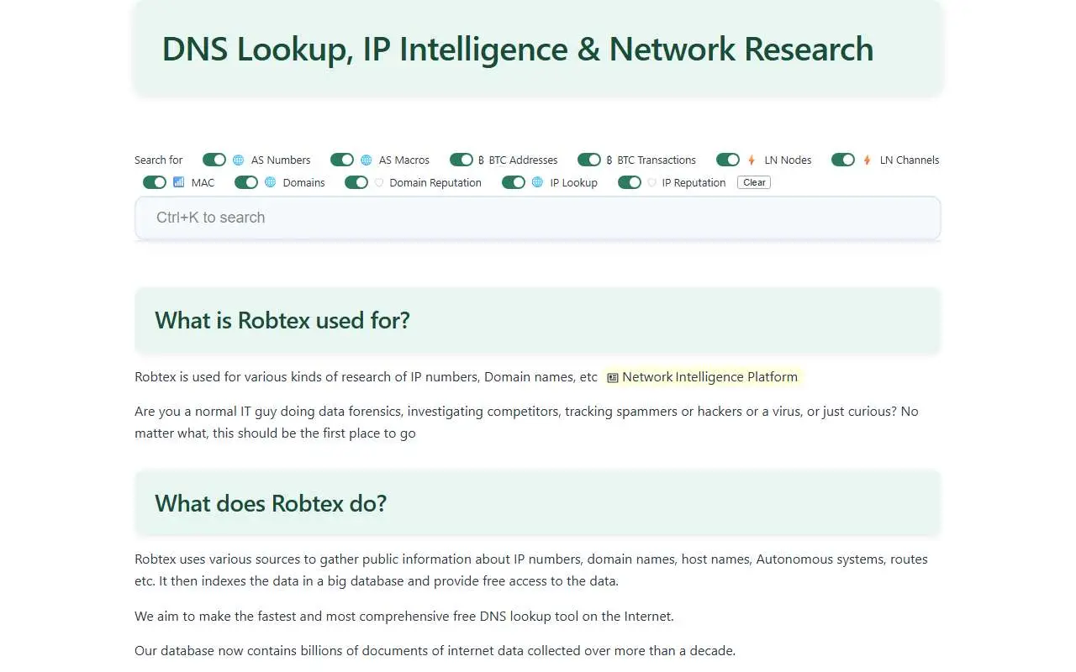
Task: Click the 'Search for' label
Action: 158,160
